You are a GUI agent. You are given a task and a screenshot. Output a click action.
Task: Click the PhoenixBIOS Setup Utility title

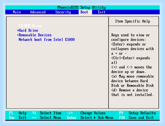(81, 7)
